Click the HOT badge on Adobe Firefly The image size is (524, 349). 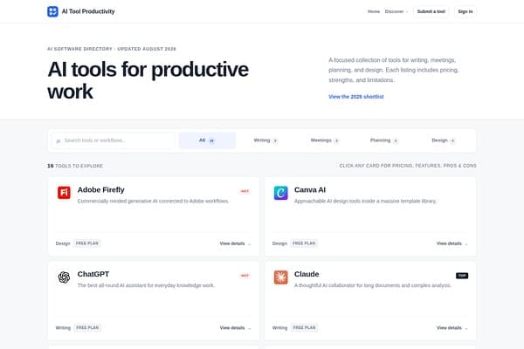click(245, 191)
